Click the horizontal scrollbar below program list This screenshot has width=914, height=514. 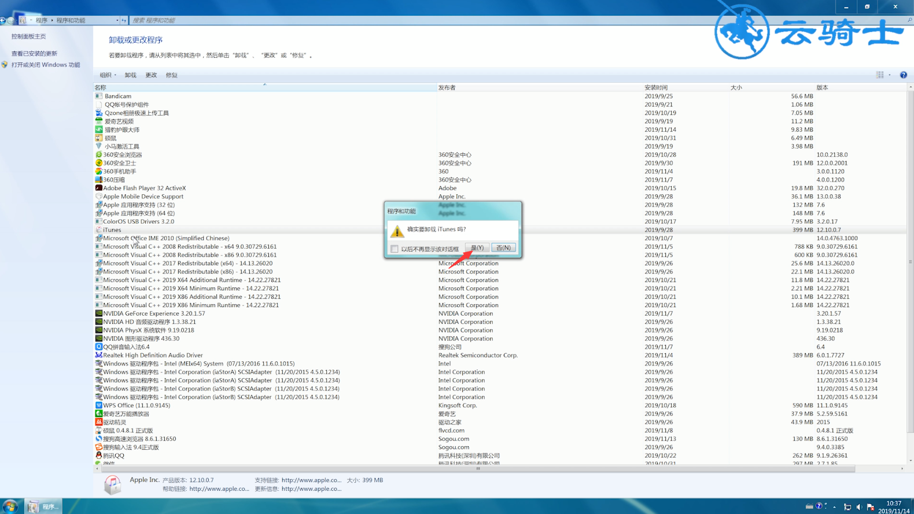[478, 469]
